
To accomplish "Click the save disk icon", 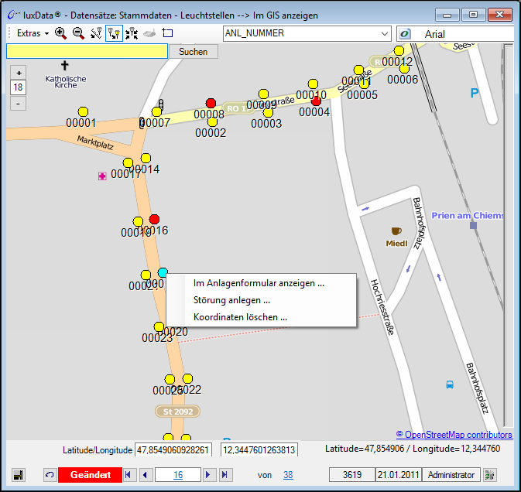I will (x=19, y=475).
